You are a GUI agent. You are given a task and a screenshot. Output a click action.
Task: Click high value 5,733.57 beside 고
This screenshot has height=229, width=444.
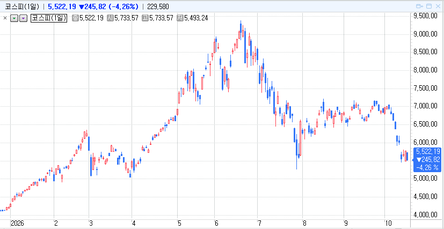[x=161, y=18]
